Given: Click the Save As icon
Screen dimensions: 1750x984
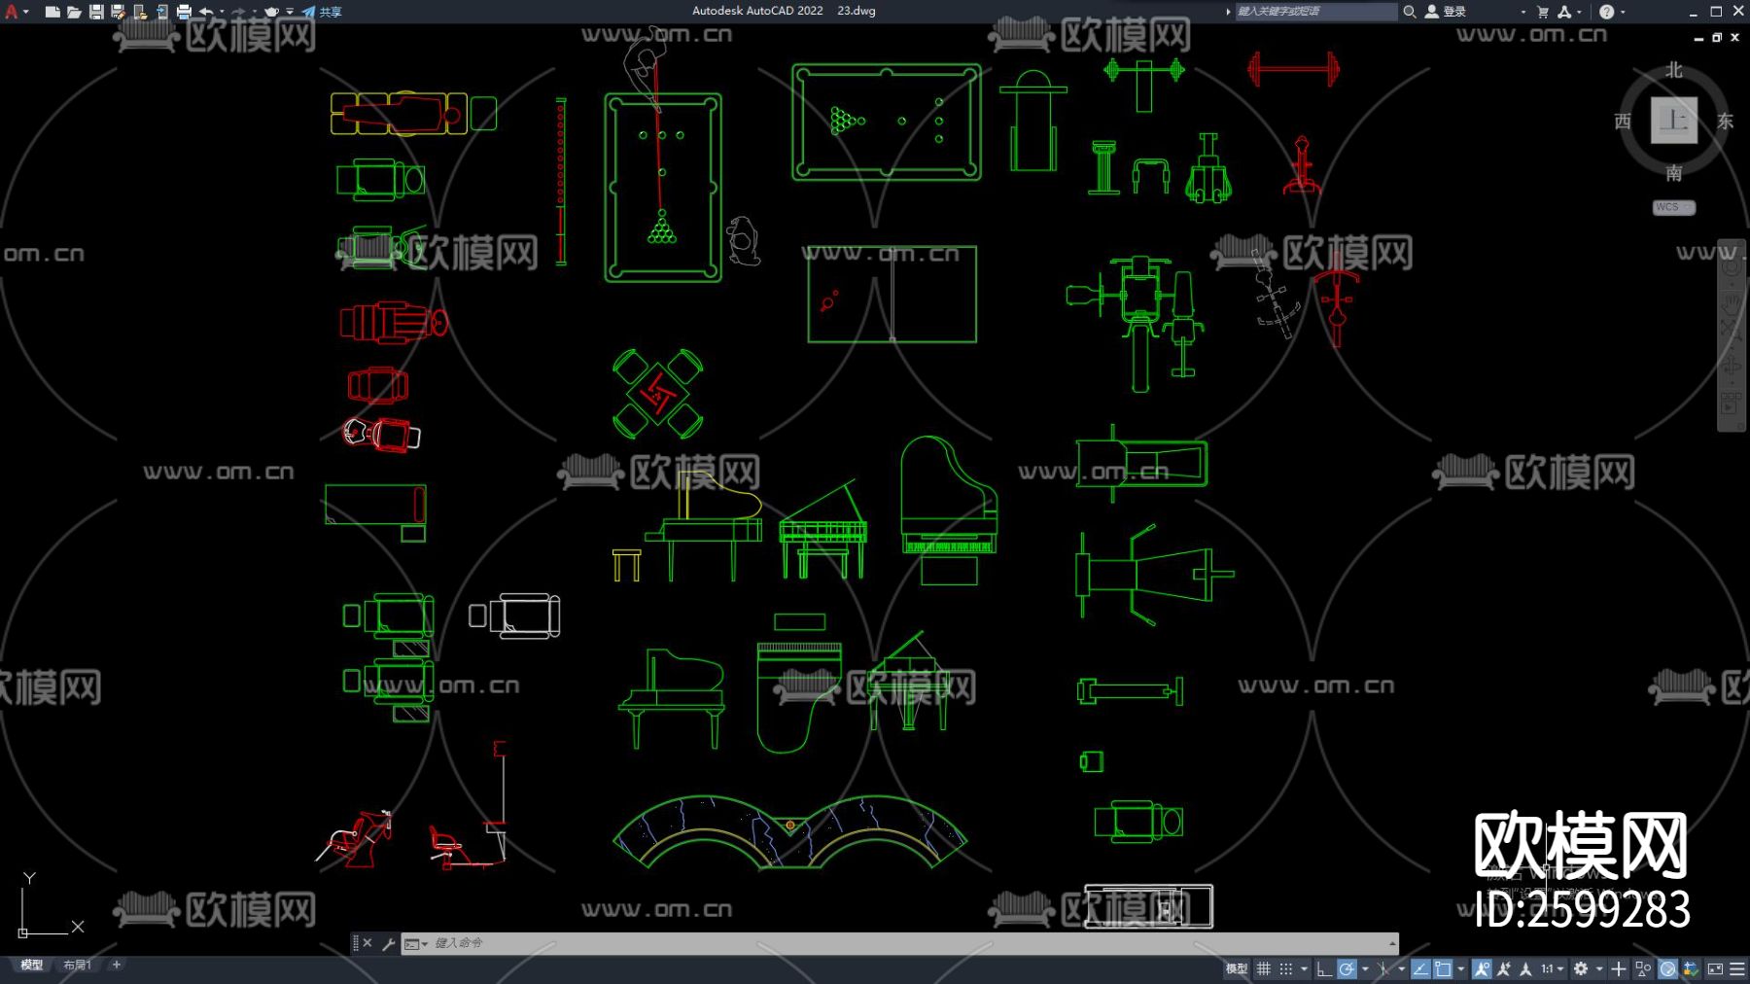Looking at the screenshot, I should 118,12.
